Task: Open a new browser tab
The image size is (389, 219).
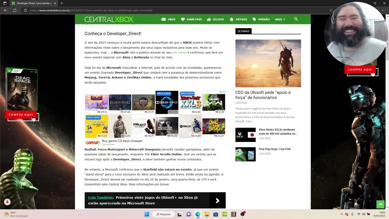Action: point(62,3)
